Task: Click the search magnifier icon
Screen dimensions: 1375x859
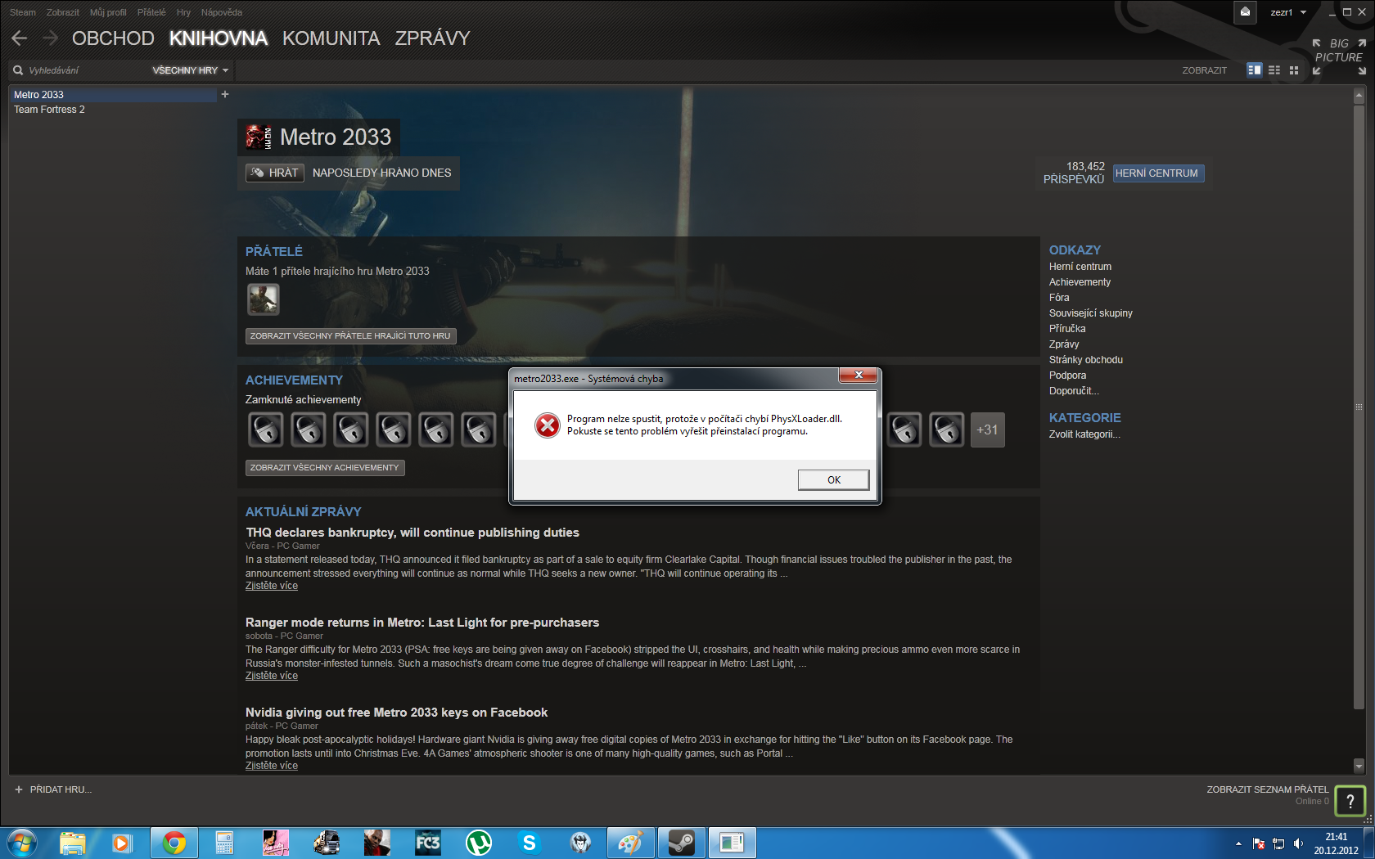Action: click(18, 70)
